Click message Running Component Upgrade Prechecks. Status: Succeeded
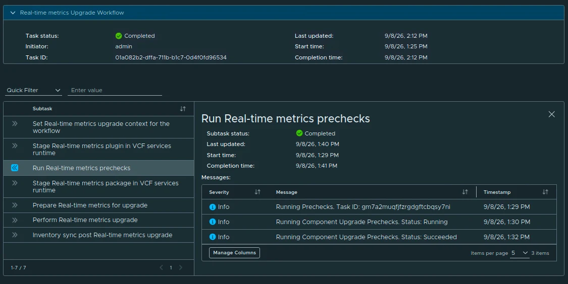Image resolution: width=568 pixels, height=284 pixels. click(x=366, y=237)
